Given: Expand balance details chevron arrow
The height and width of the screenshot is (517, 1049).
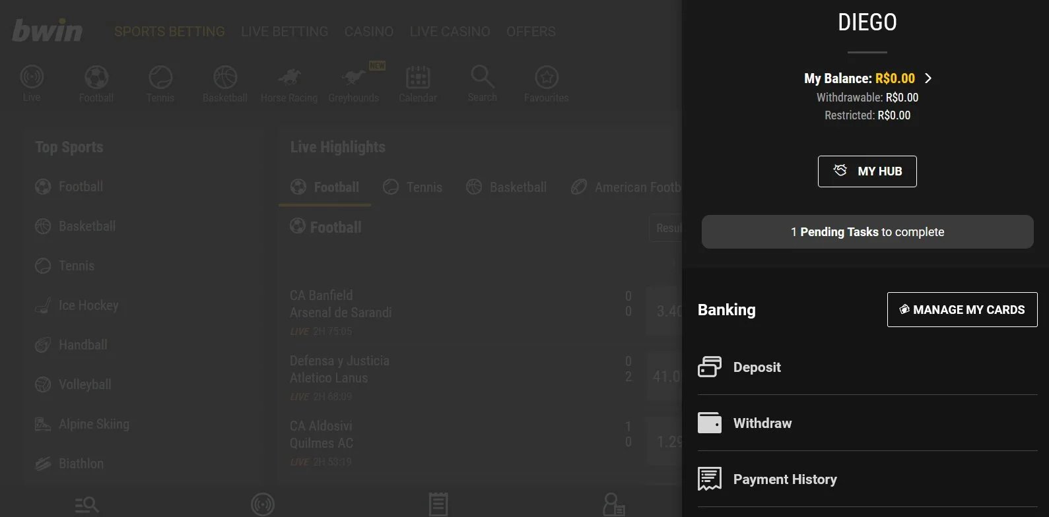Looking at the screenshot, I should 928,78.
